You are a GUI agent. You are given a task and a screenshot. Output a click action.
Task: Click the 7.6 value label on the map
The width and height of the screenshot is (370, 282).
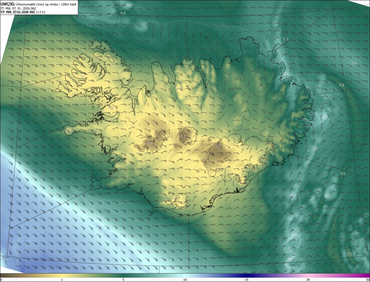coord(128,5)
